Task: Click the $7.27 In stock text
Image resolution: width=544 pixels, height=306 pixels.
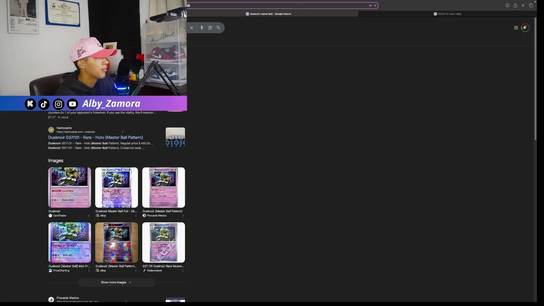Action: pyautogui.click(x=58, y=117)
